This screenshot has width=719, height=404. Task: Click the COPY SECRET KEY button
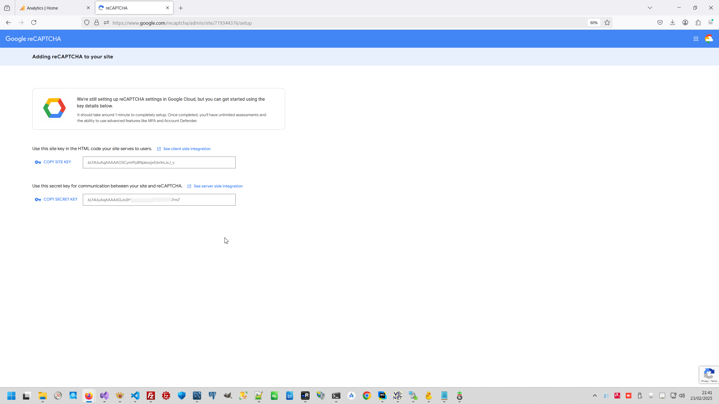56,199
